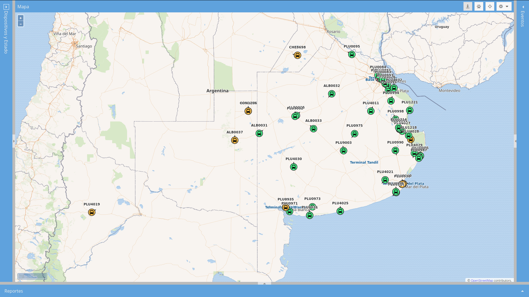Select the ALB0037 orange bus marker
The image size is (529, 297).
point(234,140)
